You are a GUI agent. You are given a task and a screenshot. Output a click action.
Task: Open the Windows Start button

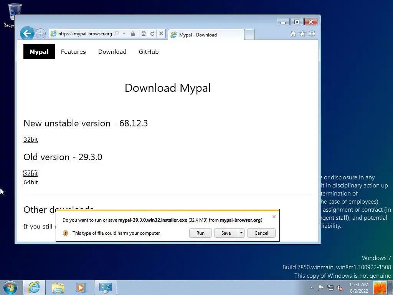[10, 287]
